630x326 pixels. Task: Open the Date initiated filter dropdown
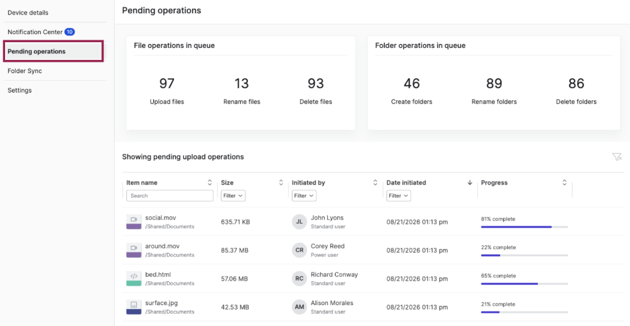click(x=399, y=195)
